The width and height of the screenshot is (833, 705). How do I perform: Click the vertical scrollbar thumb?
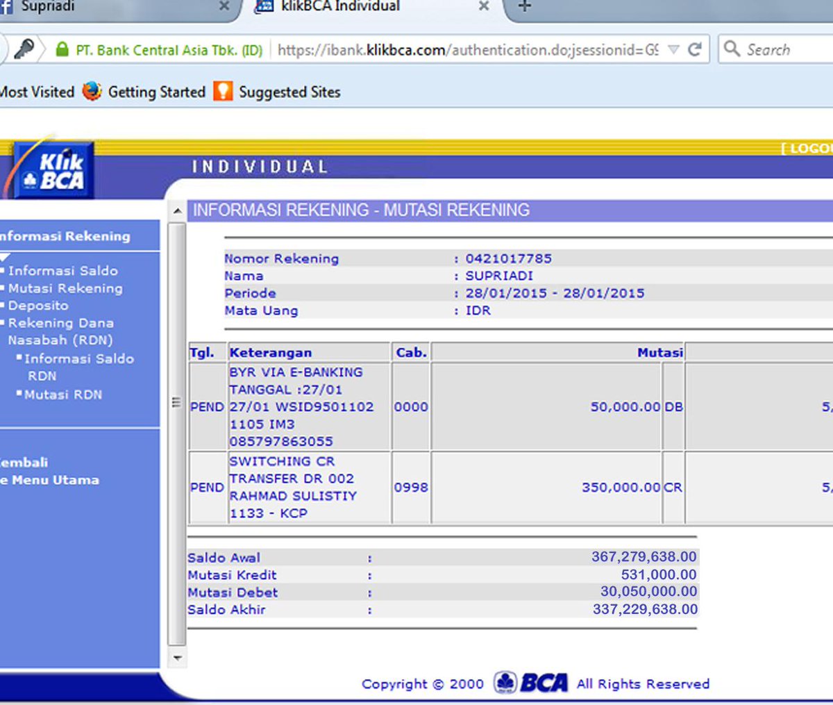[x=178, y=433]
